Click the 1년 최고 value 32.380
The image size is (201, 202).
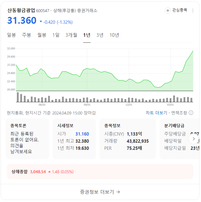82,141
